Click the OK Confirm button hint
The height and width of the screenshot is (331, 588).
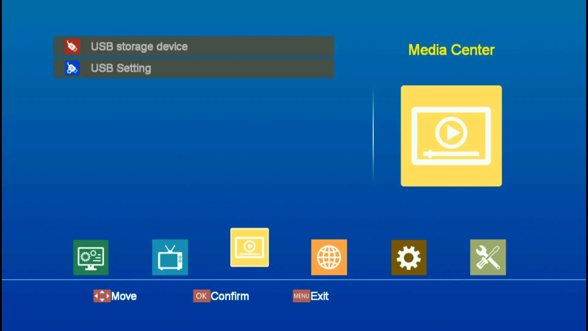[221, 296]
